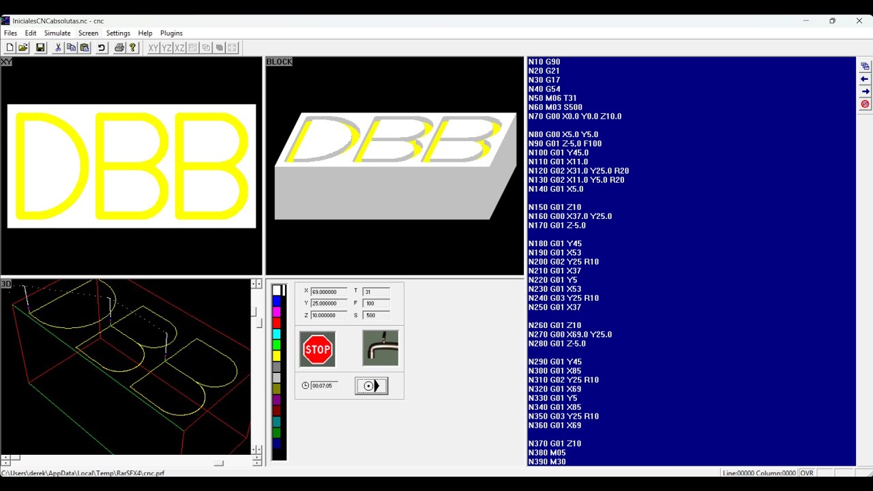Screen dimensions: 873x491
Task: Stop the simulation with the STOP sign
Action: point(318,349)
